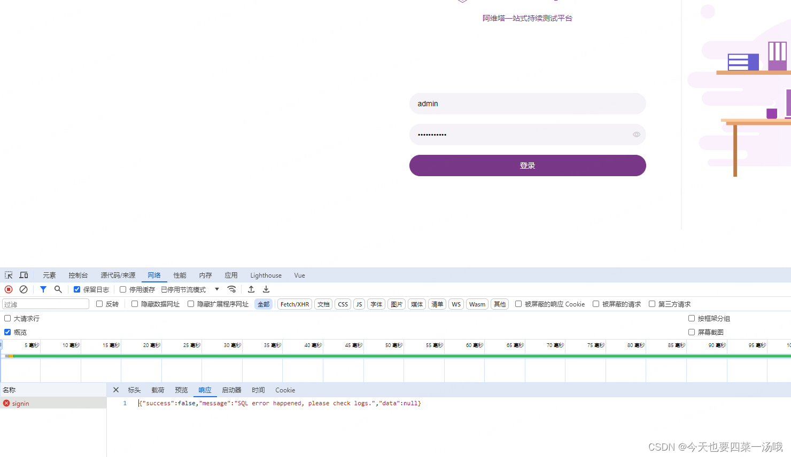Filter requests by Doc type
Viewport: 791px width, 457px height.
[323, 304]
